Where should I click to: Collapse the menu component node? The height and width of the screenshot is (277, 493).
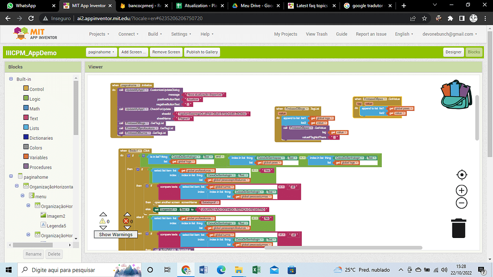(22, 196)
